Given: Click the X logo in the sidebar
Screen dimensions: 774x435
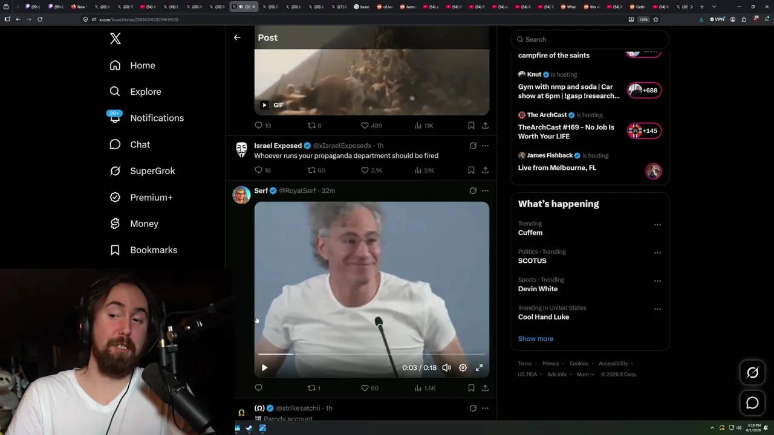Looking at the screenshot, I should click(115, 39).
